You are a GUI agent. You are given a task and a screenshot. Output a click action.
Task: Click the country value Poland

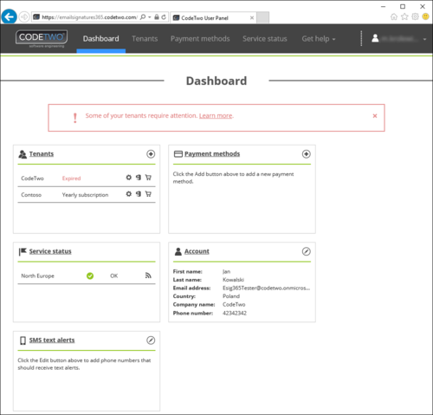pos(231,296)
